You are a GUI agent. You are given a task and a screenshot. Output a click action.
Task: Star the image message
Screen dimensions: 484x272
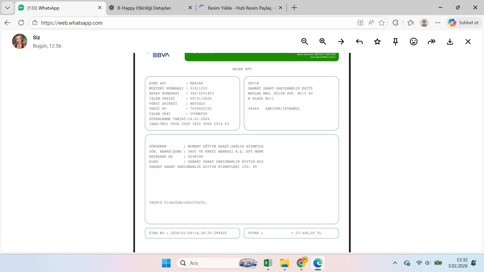click(x=377, y=42)
